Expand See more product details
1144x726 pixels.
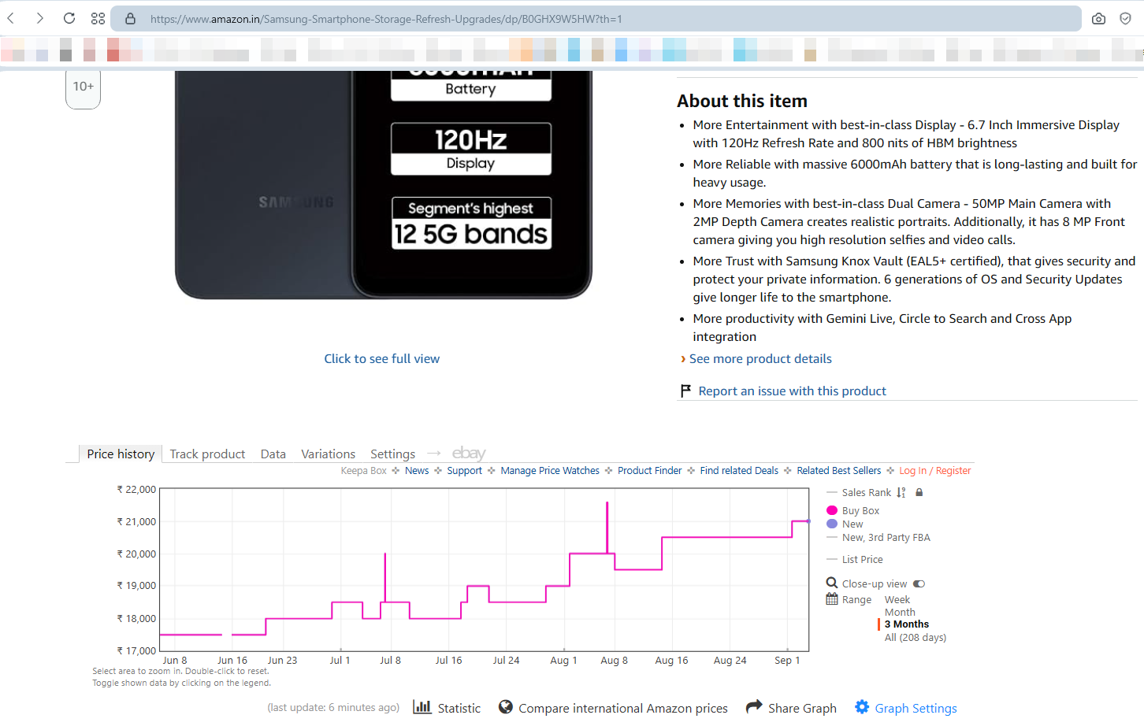click(x=760, y=358)
